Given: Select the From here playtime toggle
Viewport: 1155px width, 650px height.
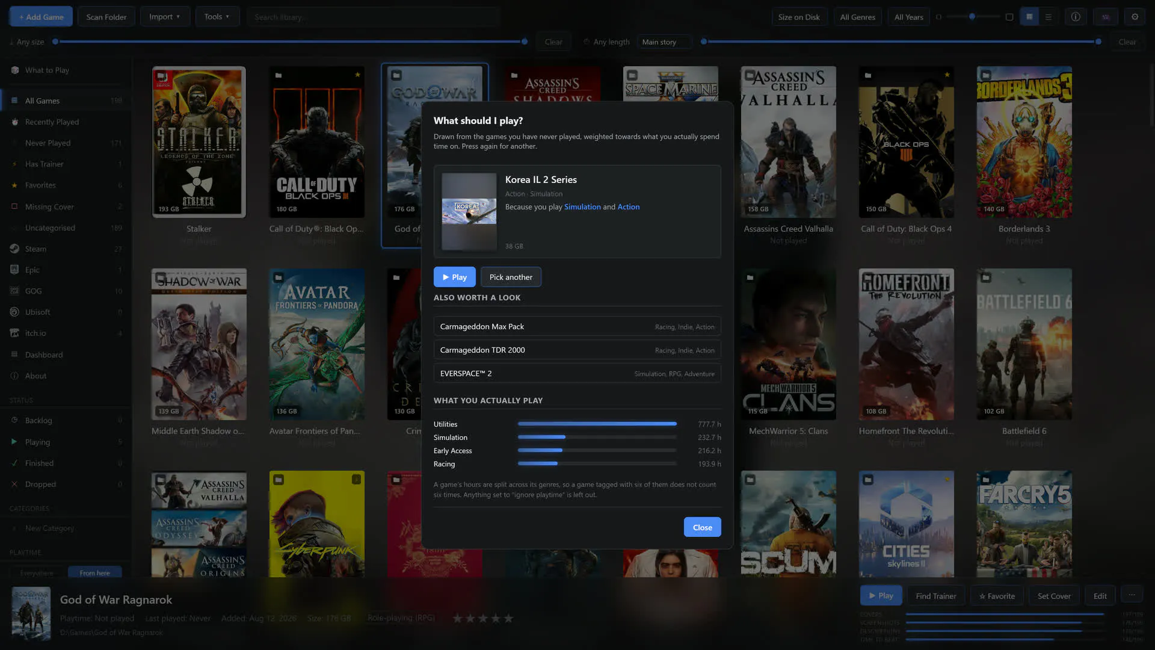Looking at the screenshot, I should (94, 573).
